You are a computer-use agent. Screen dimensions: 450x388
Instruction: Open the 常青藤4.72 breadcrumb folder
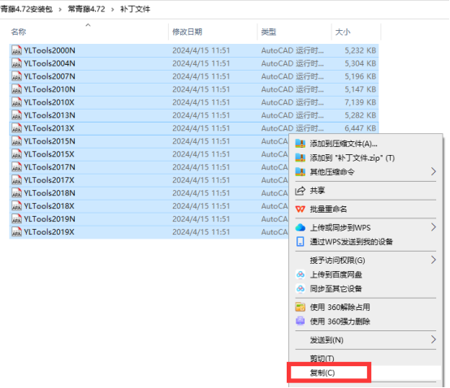(86, 9)
